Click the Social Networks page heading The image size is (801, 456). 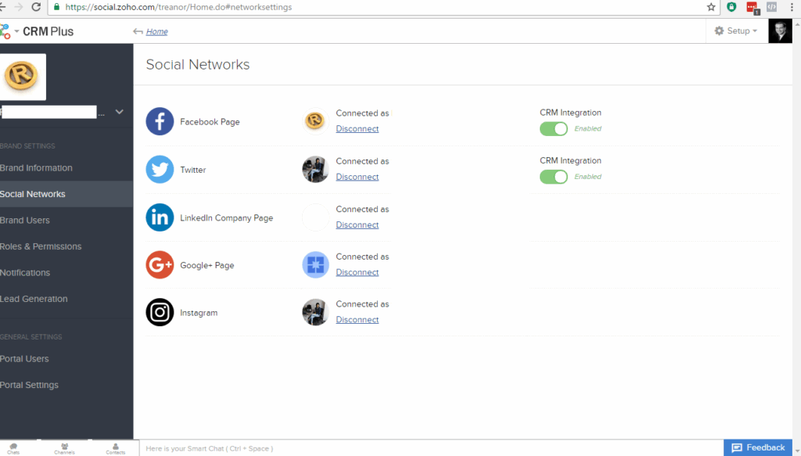point(198,64)
